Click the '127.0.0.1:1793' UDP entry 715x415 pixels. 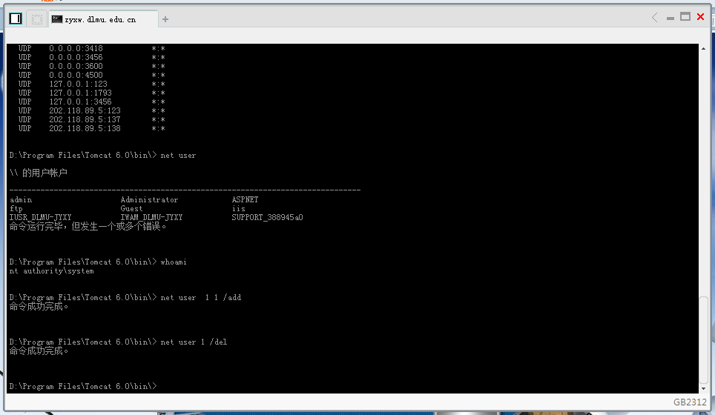click(x=80, y=93)
